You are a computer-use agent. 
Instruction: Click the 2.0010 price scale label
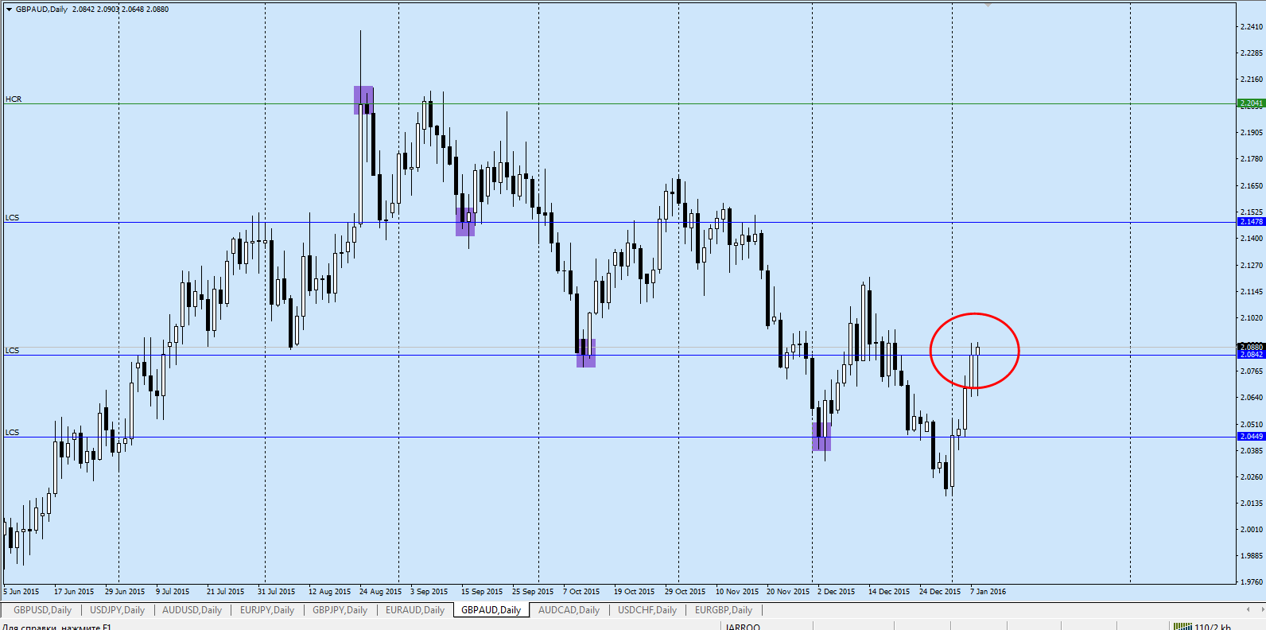coord(1252,530)
